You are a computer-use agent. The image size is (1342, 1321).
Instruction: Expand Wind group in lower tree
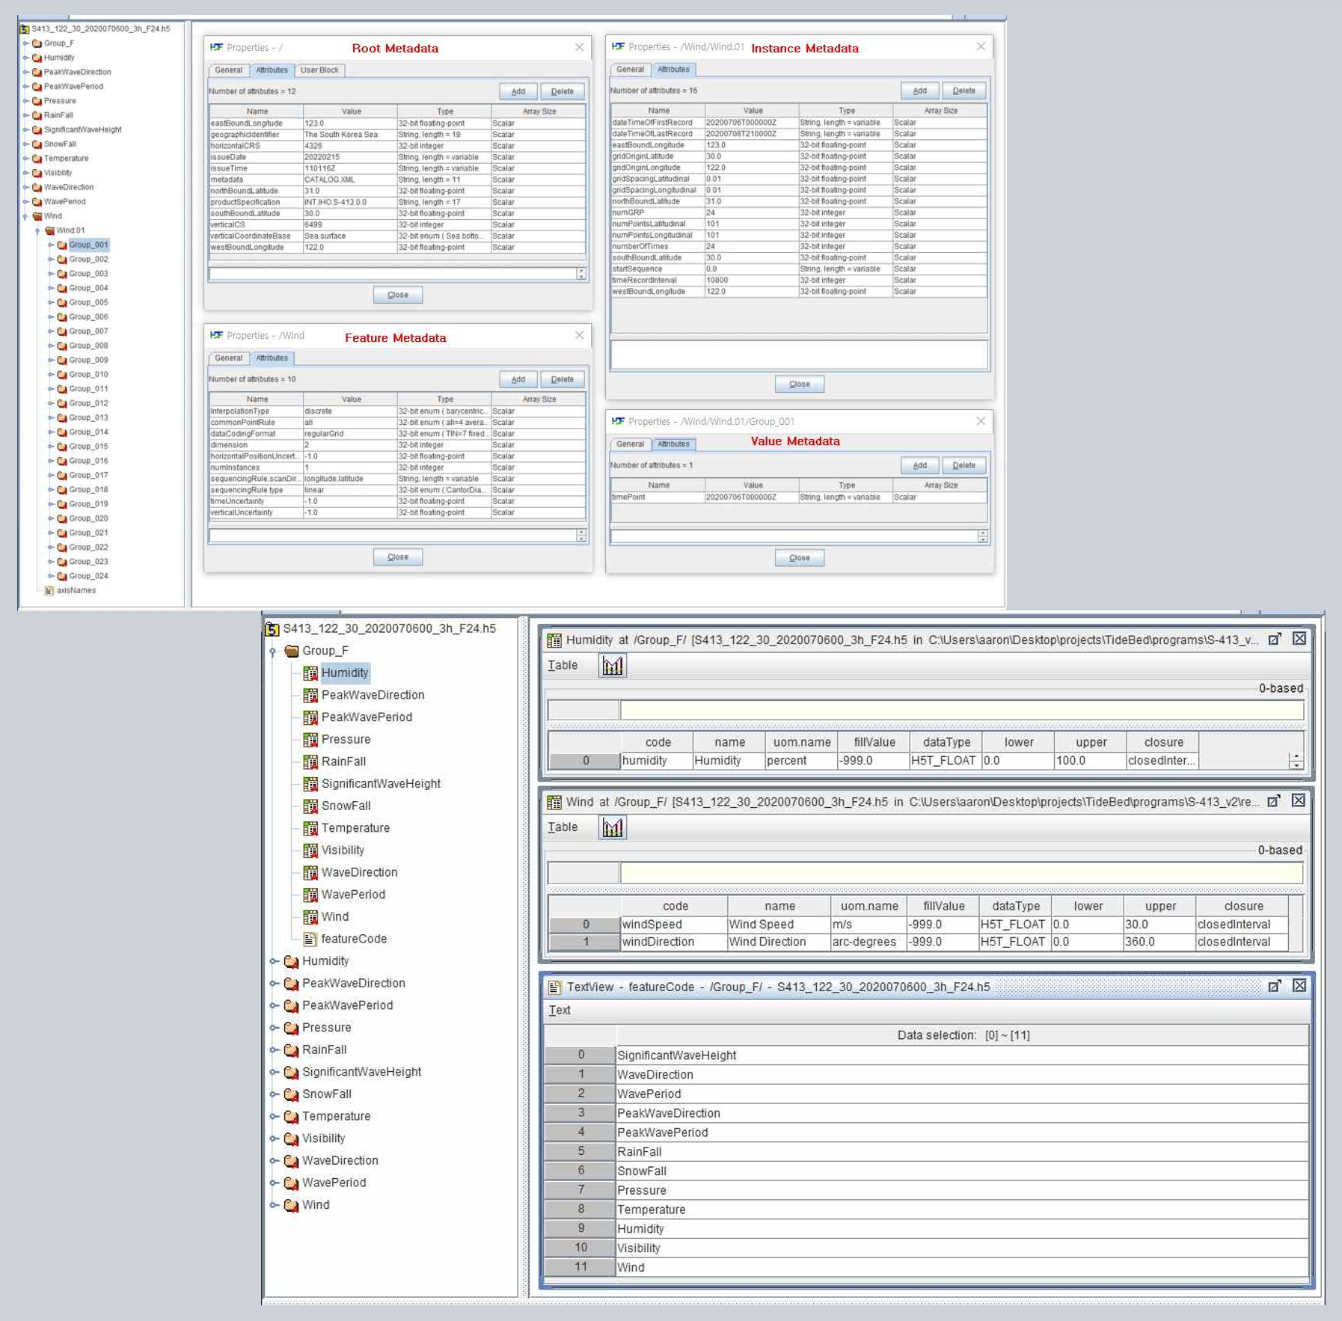click(274, 1205)
